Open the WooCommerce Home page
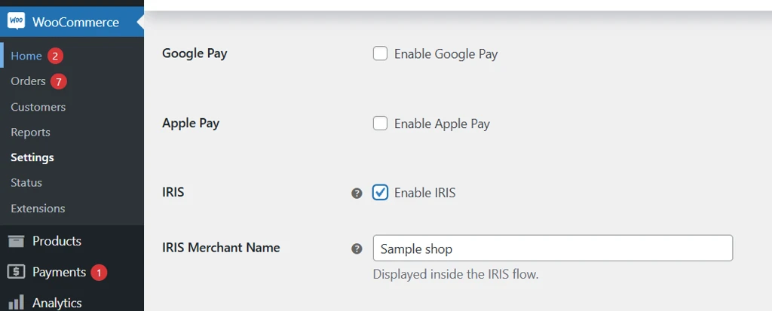 [26, 56]
